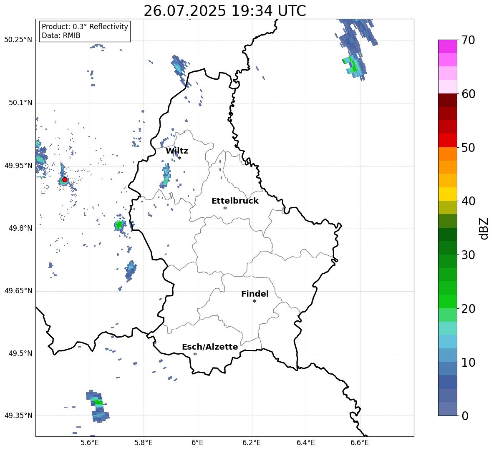This screenshot has height=451, width=494.
Task: Click the 6°E longitude label
Action: point(197,443)
